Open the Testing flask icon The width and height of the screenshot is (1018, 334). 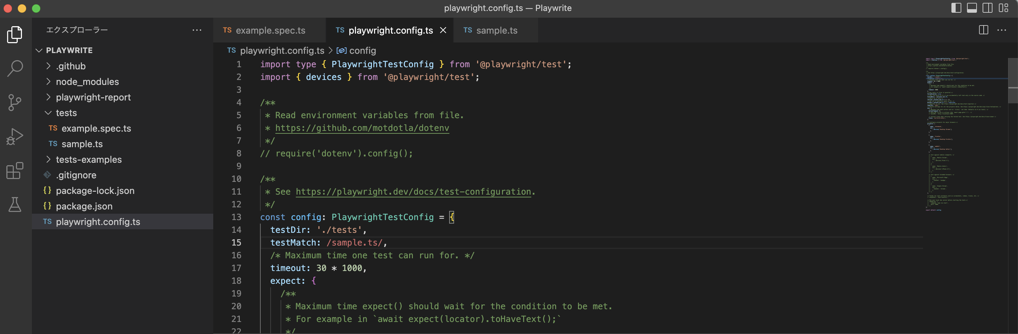pyautogui.click(x=15, y=205)
